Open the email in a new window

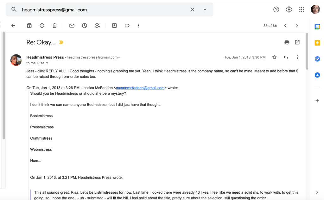(297, 42)
